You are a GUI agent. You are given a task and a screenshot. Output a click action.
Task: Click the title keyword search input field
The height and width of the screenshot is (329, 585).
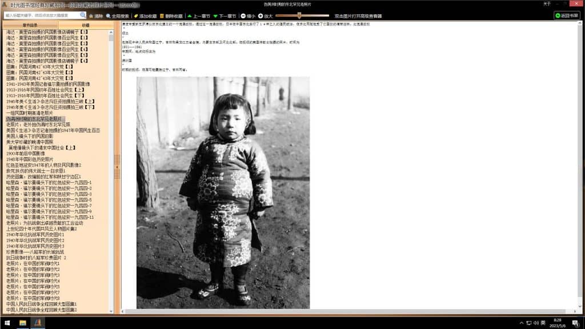41,15
